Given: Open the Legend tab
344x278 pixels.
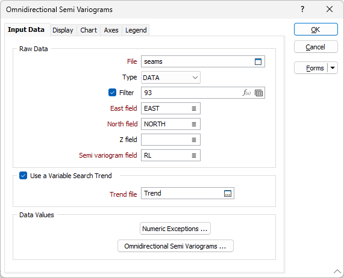Looking at the screenshot, I should tap(136, 30).
